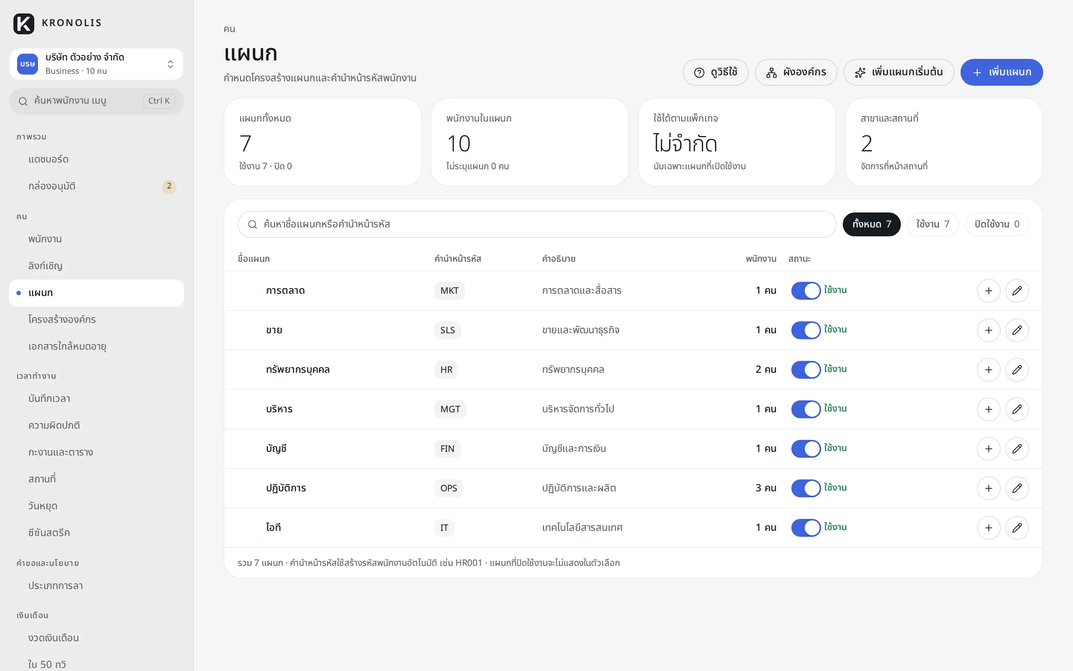This screenshot has height=671, width=1073.
Task: Toggle ไอที department active switch
Action: coord(805,527)
